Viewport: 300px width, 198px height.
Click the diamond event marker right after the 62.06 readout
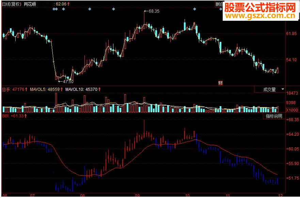pyautogui.click(x=64, y=9)
